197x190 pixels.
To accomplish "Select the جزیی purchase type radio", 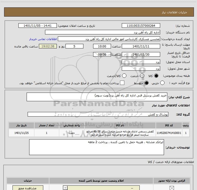I will click(162, 83).
